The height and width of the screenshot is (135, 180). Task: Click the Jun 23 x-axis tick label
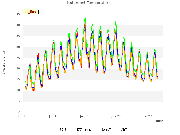[116, 116]
